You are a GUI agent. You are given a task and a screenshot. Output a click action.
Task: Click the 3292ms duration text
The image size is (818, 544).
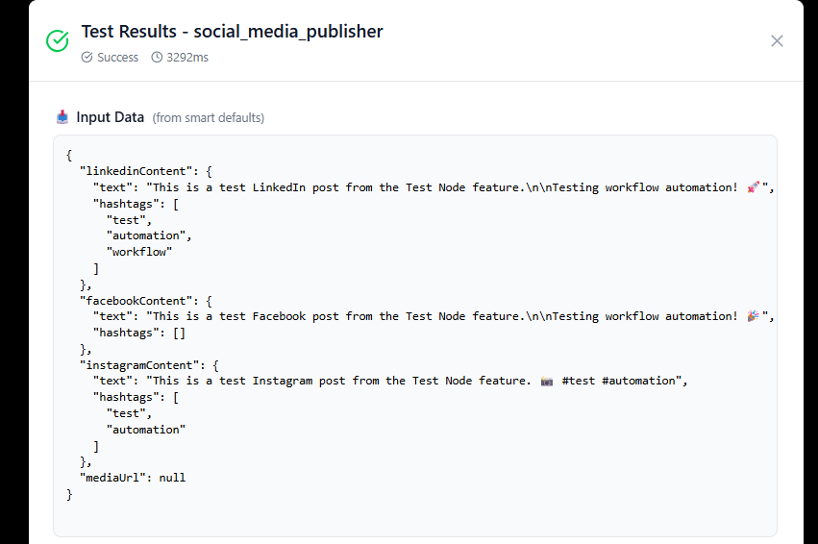pyautogui.click(x=187, y=58)
